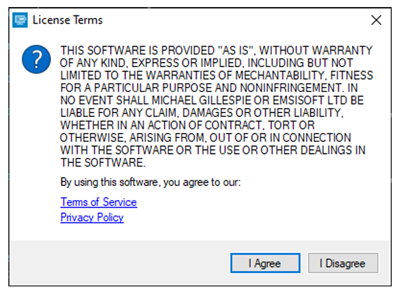
Task: Click the decryptor app icon in title bar
Action: [20, 20]
